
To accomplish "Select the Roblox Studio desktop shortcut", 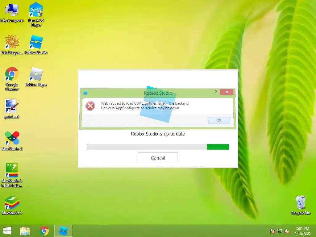I will [x=36, y=44].
